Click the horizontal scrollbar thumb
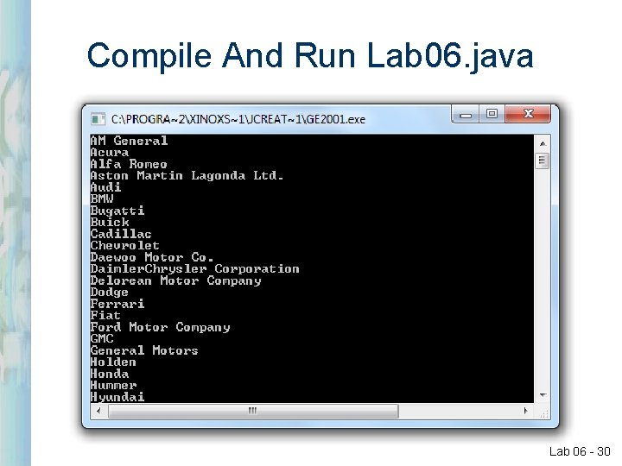Image resolution: width=622 pixels, height=466 pixels. pos(252,411)
